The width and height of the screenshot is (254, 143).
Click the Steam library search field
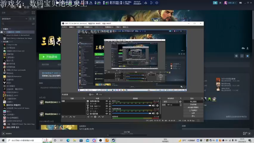click(x=16, y=24)
